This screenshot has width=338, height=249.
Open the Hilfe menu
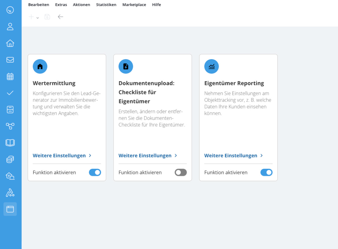tap(157, 5)
